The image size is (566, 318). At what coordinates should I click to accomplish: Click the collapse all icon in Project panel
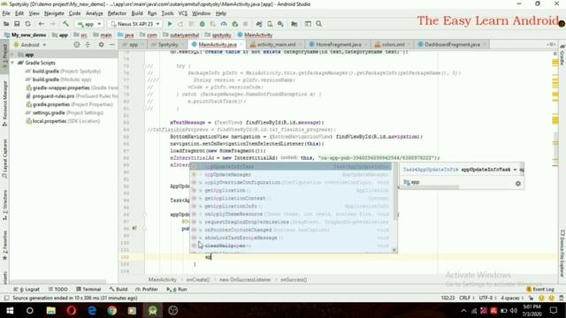click(88, 45)
